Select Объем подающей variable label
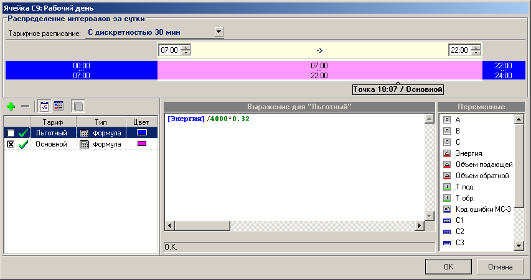 click(484, 165)
